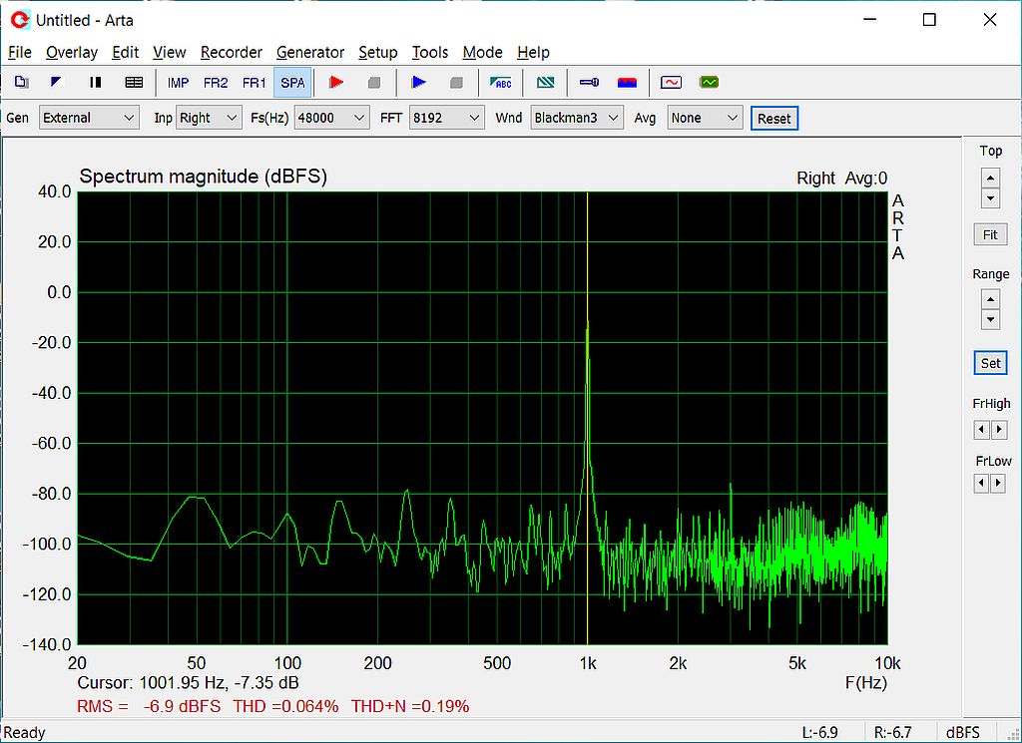Shift FrHigh right with arrow

(998, 430)
